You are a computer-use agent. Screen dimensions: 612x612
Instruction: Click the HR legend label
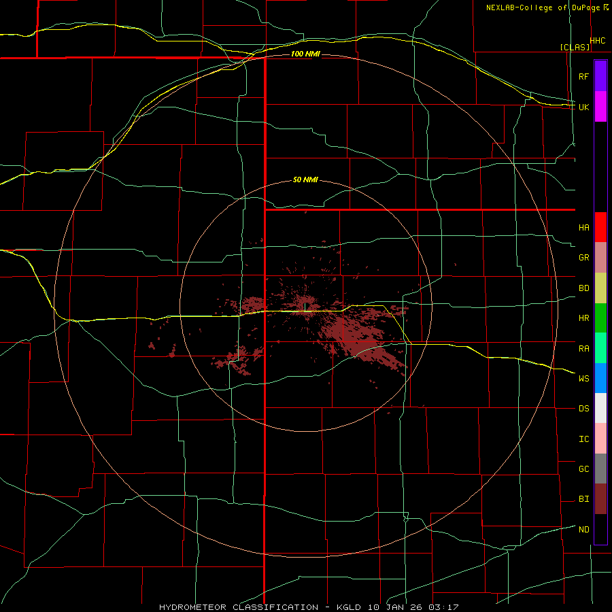tap(583, 318)
